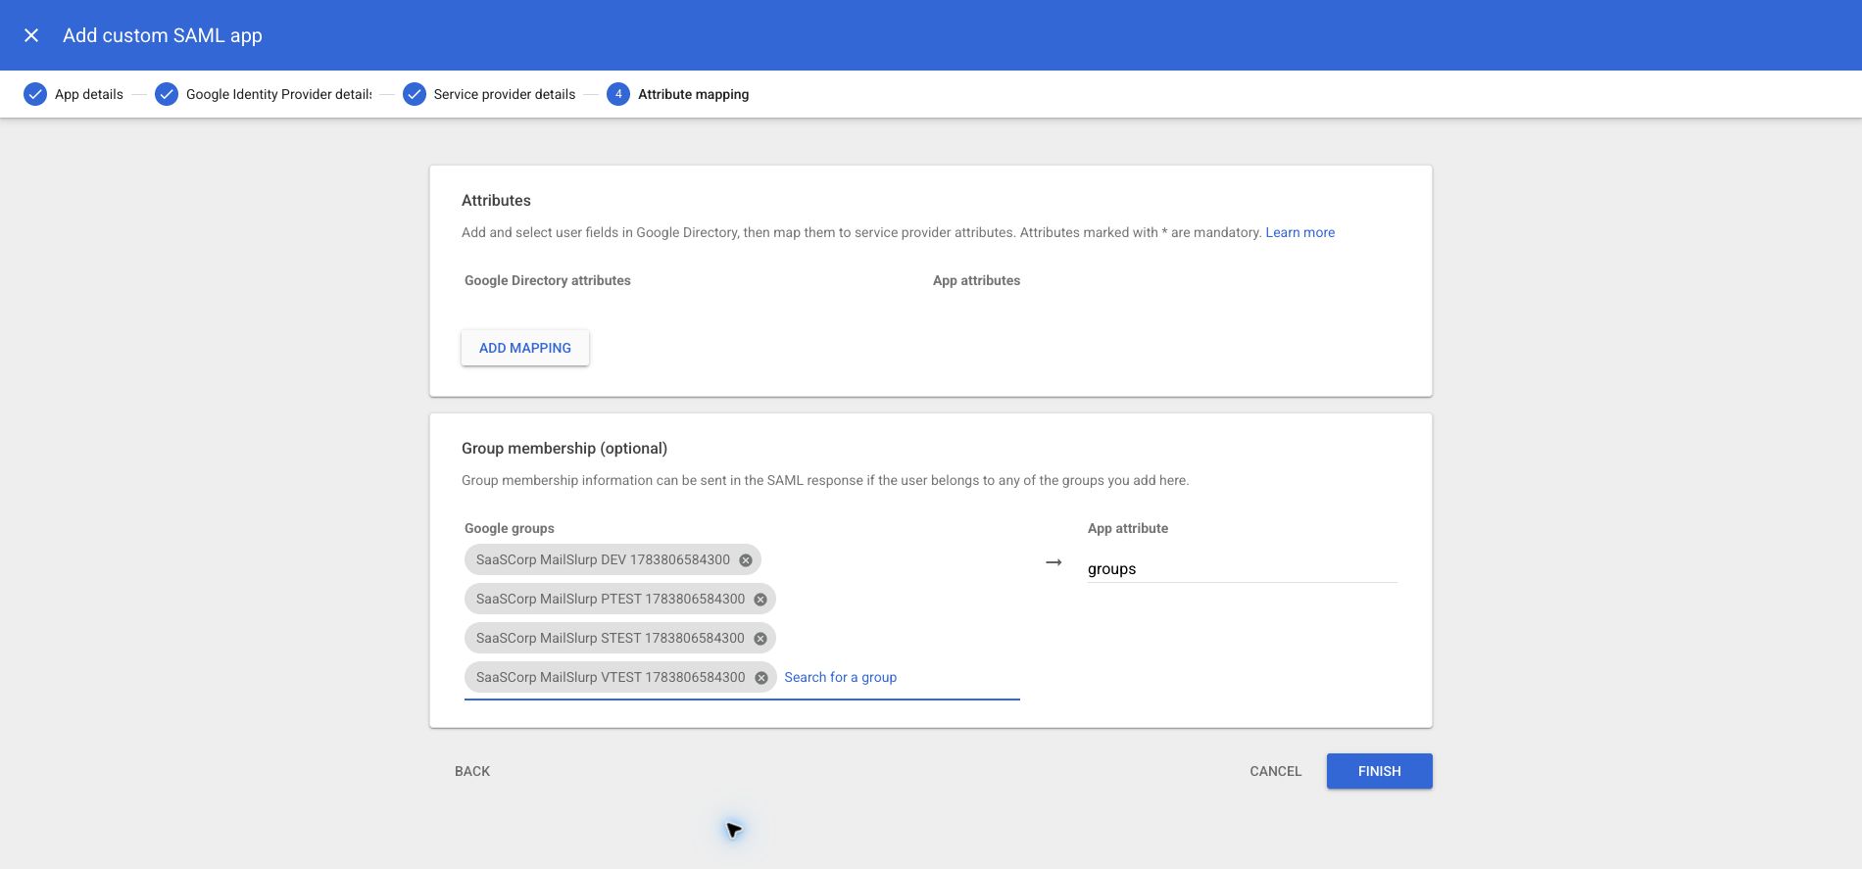Click ADD MAPPING button

point(525,348)
